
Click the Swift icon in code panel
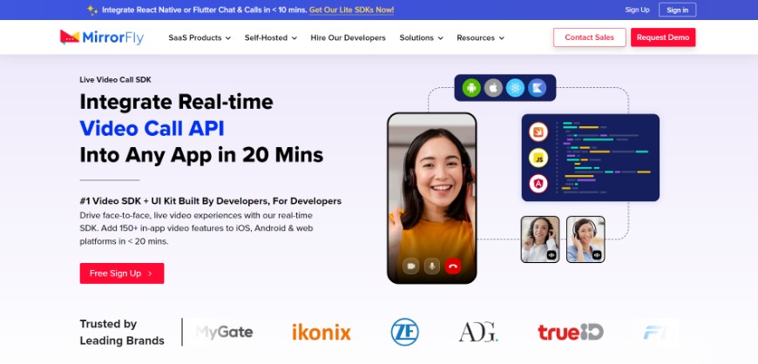pos(538,131)
